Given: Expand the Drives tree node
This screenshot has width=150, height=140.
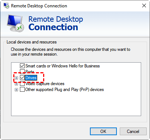Looking at the screenshot, I should click(16, 78).
